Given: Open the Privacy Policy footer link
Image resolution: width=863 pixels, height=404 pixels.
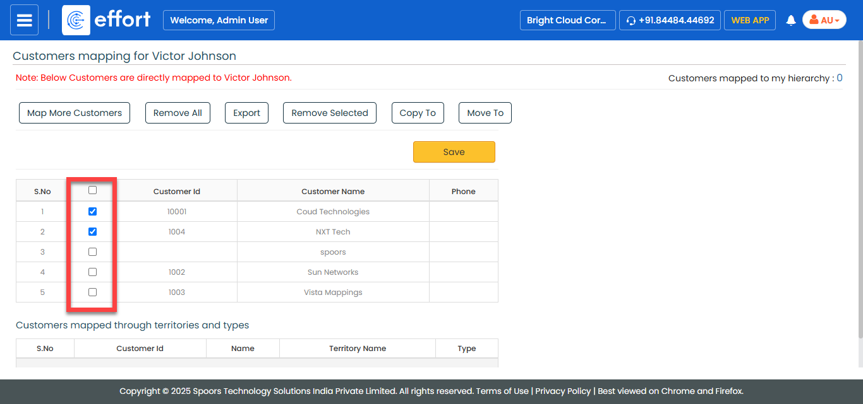Looking at the screenshot, I should click(563, 391).
